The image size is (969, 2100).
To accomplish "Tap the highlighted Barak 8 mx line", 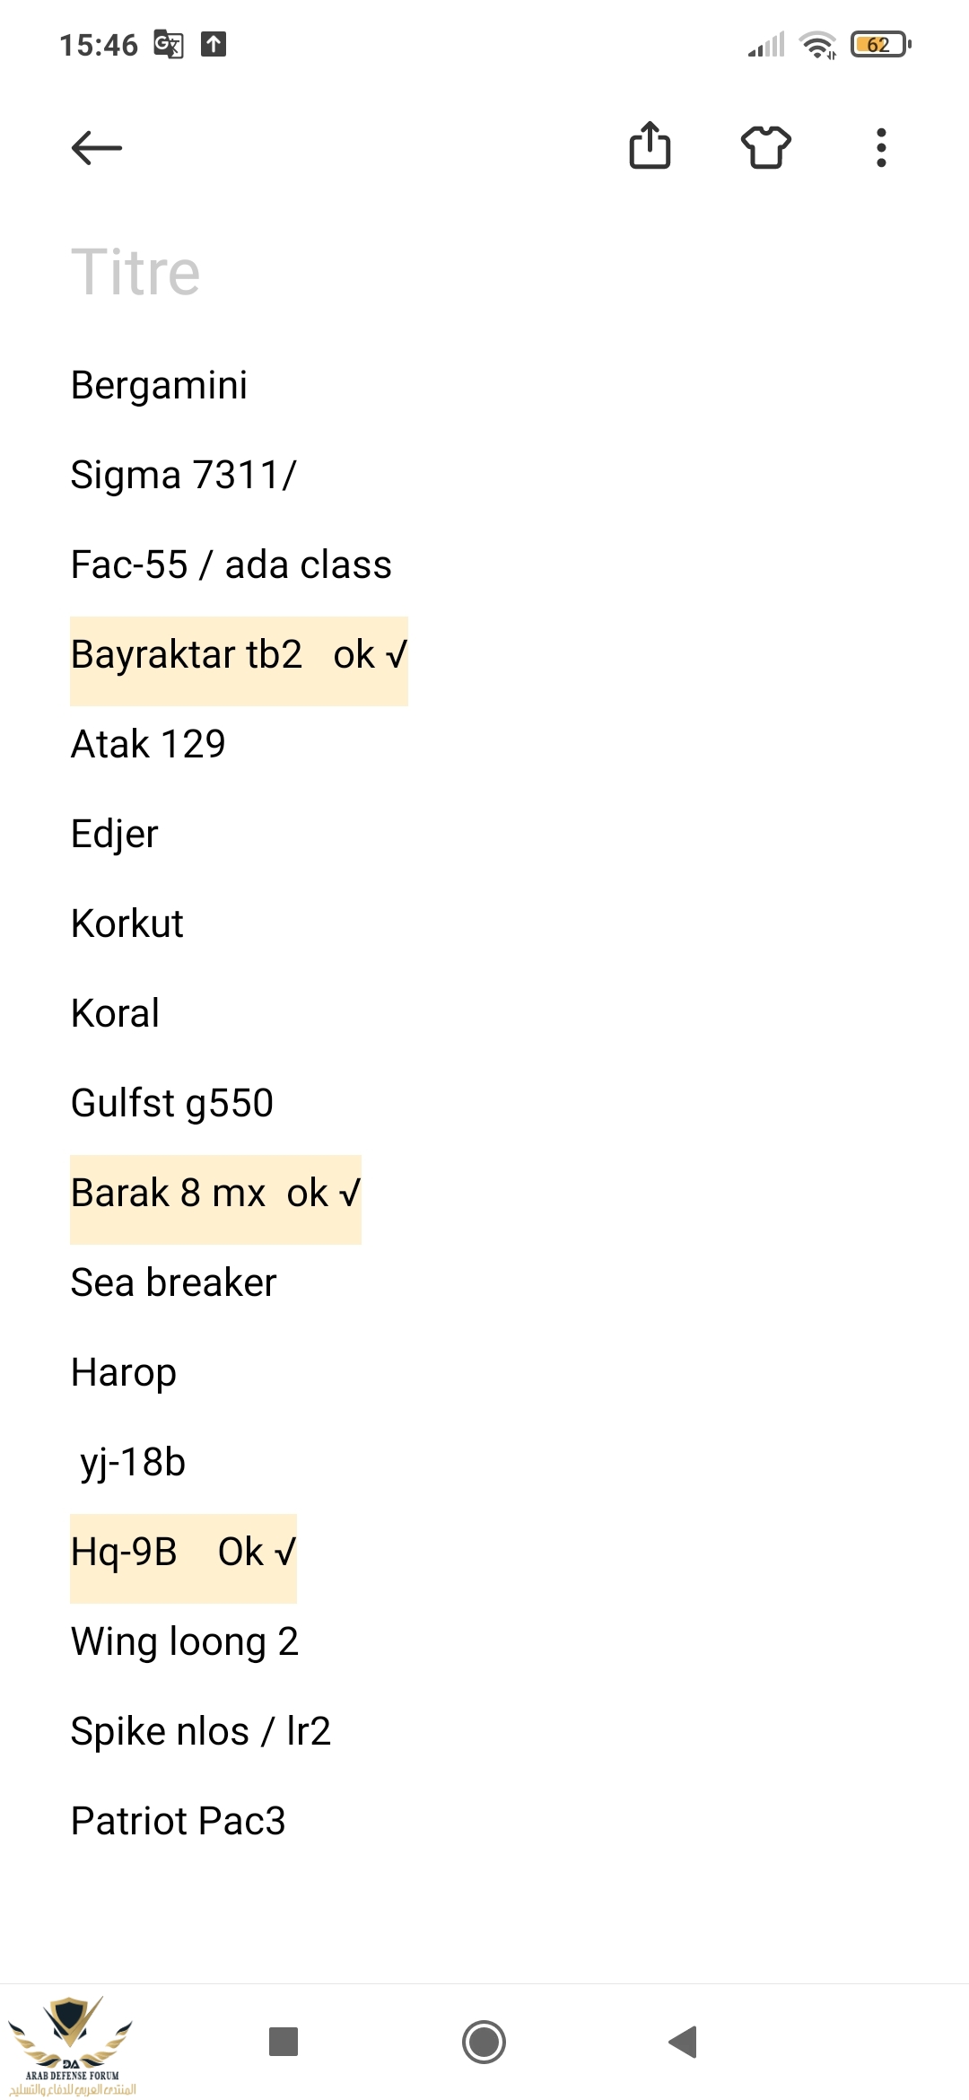I will coord(215,1194).
